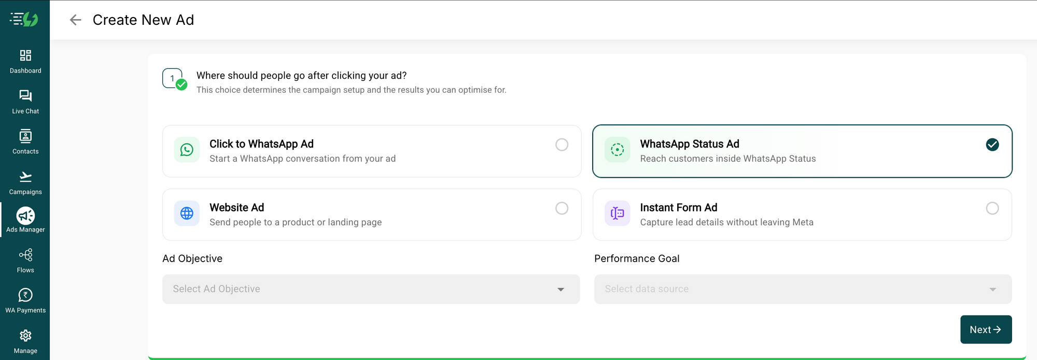Open Campaigns from the sidebar
This screenshot has width=1037, height=360.
25,183
